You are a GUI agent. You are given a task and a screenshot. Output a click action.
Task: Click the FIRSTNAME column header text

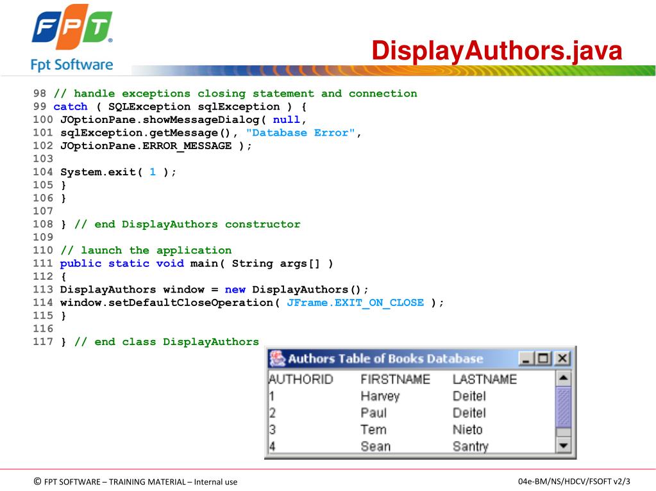click(x=396, y=379)
